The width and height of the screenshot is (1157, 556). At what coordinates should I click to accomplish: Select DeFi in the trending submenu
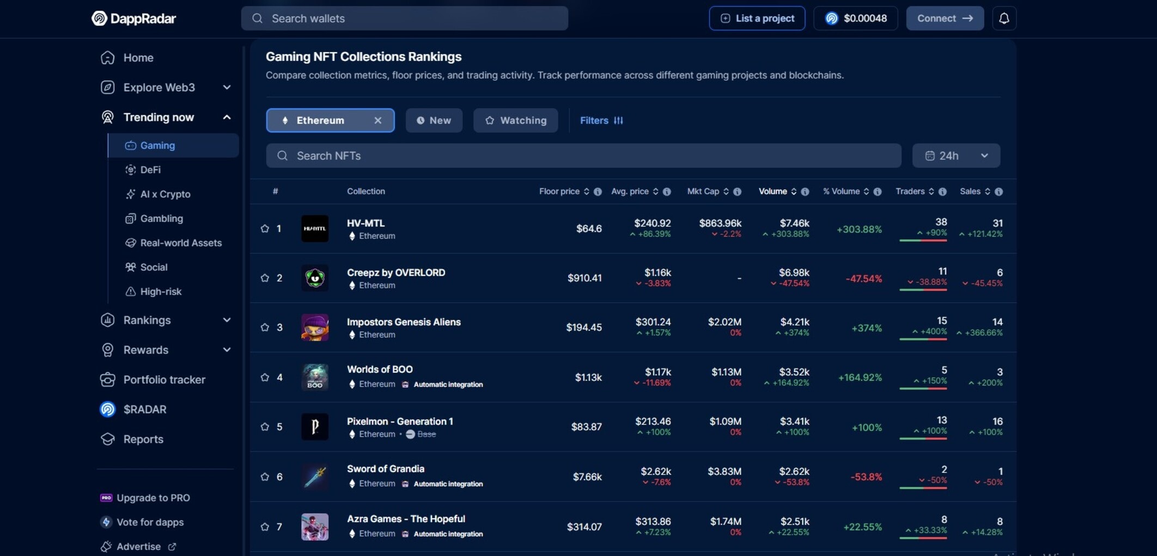coord(150,170)
